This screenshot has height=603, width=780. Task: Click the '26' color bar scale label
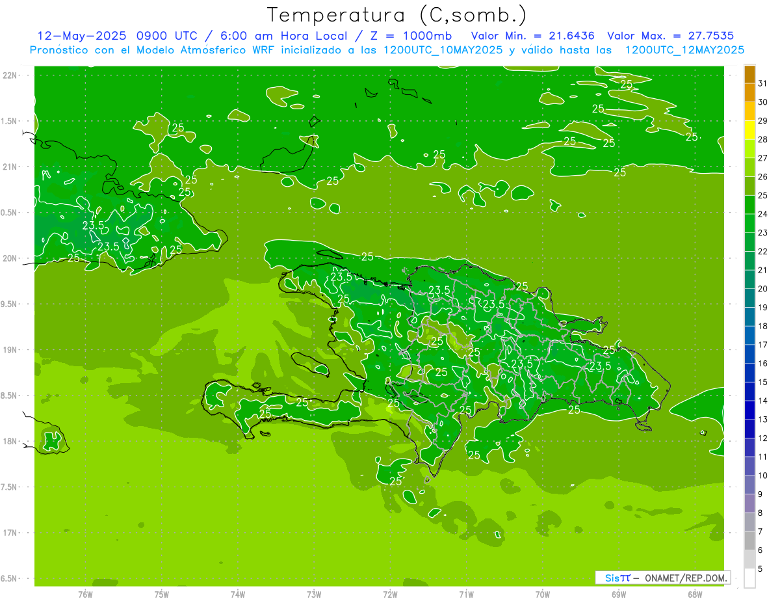pos(763,177)
